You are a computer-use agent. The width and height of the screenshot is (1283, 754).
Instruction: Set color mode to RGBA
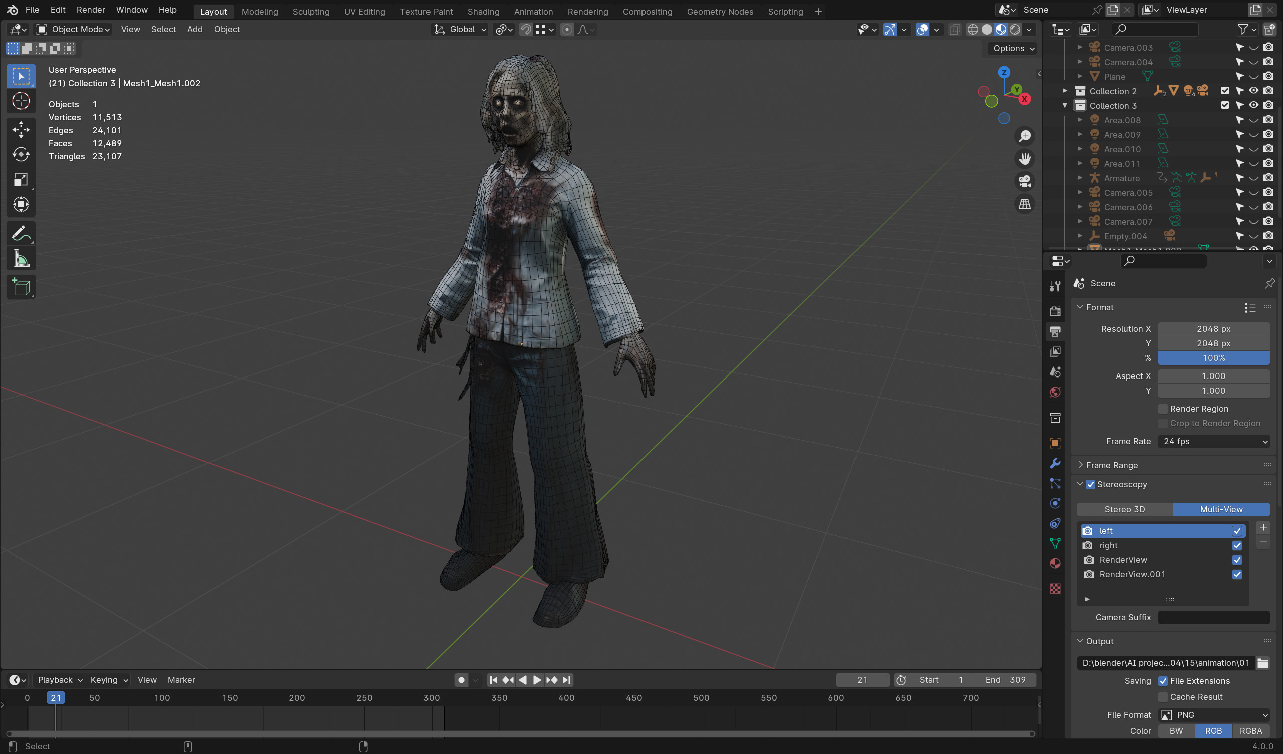pos(1250,731)
